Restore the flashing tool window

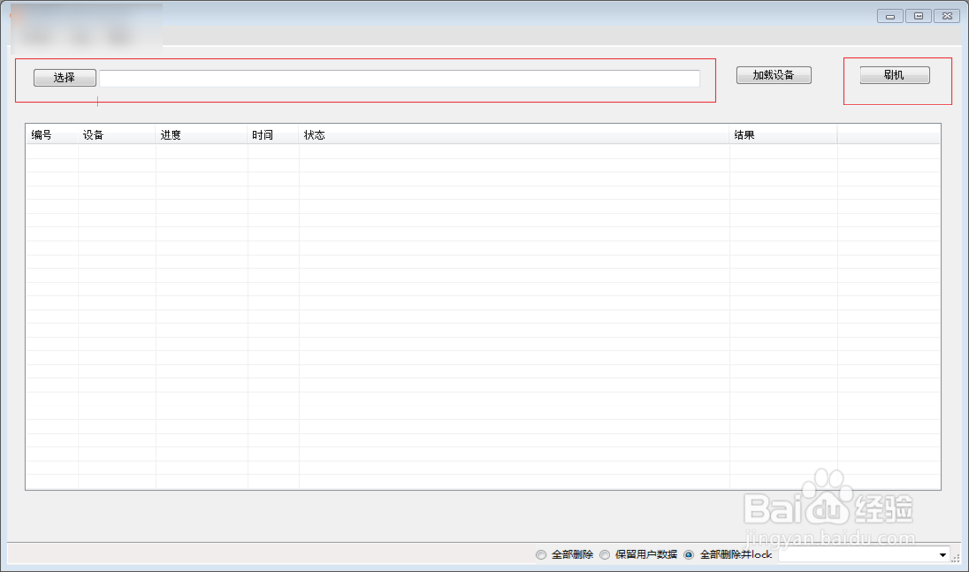coord(917,15)
